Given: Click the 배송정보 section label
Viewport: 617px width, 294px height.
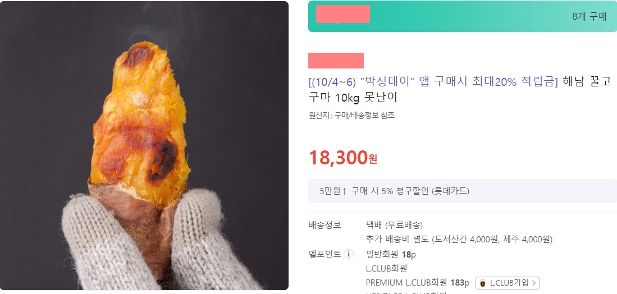Looking at the screenshot, I should (325, 225).
